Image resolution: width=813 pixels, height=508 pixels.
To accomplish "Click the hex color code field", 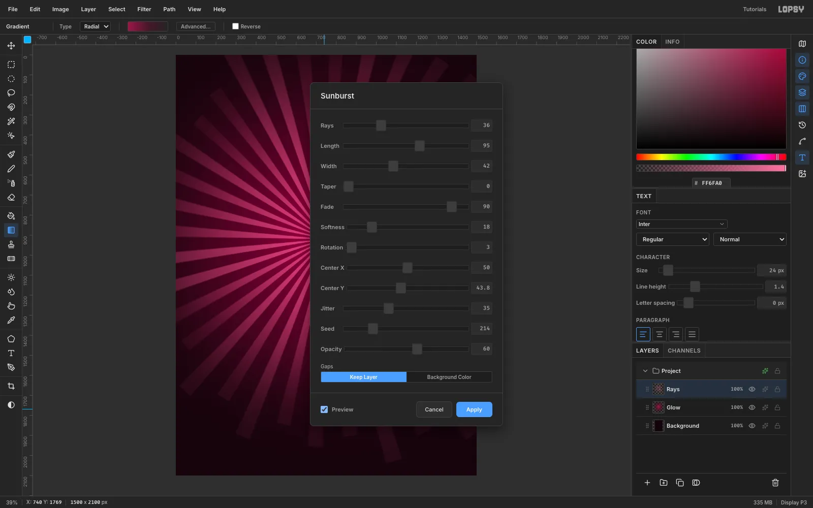I will click(711, 183).
